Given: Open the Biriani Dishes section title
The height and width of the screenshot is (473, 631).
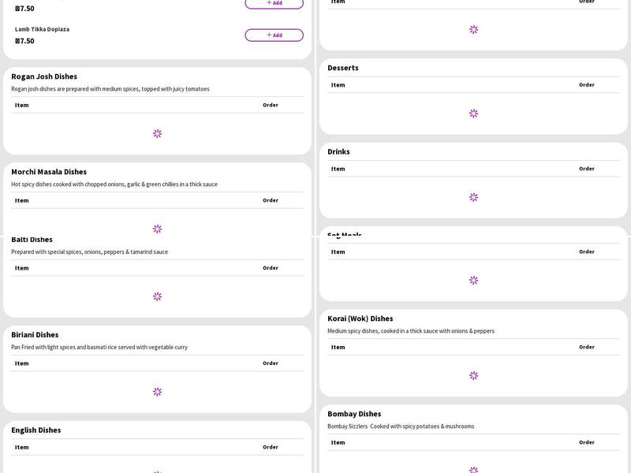Looking at the screenshot, I should pos(35,335).
